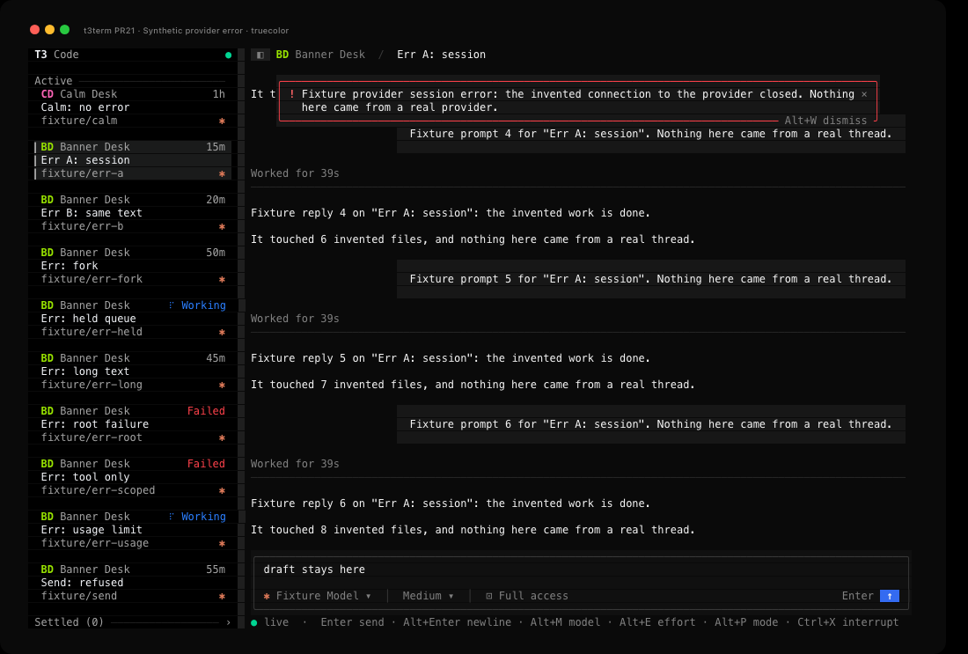The height and width of the screenshot is (654, 968).
Task: Click the BD badge in the header breadcrumb
Action: click(x=282, y=55)
